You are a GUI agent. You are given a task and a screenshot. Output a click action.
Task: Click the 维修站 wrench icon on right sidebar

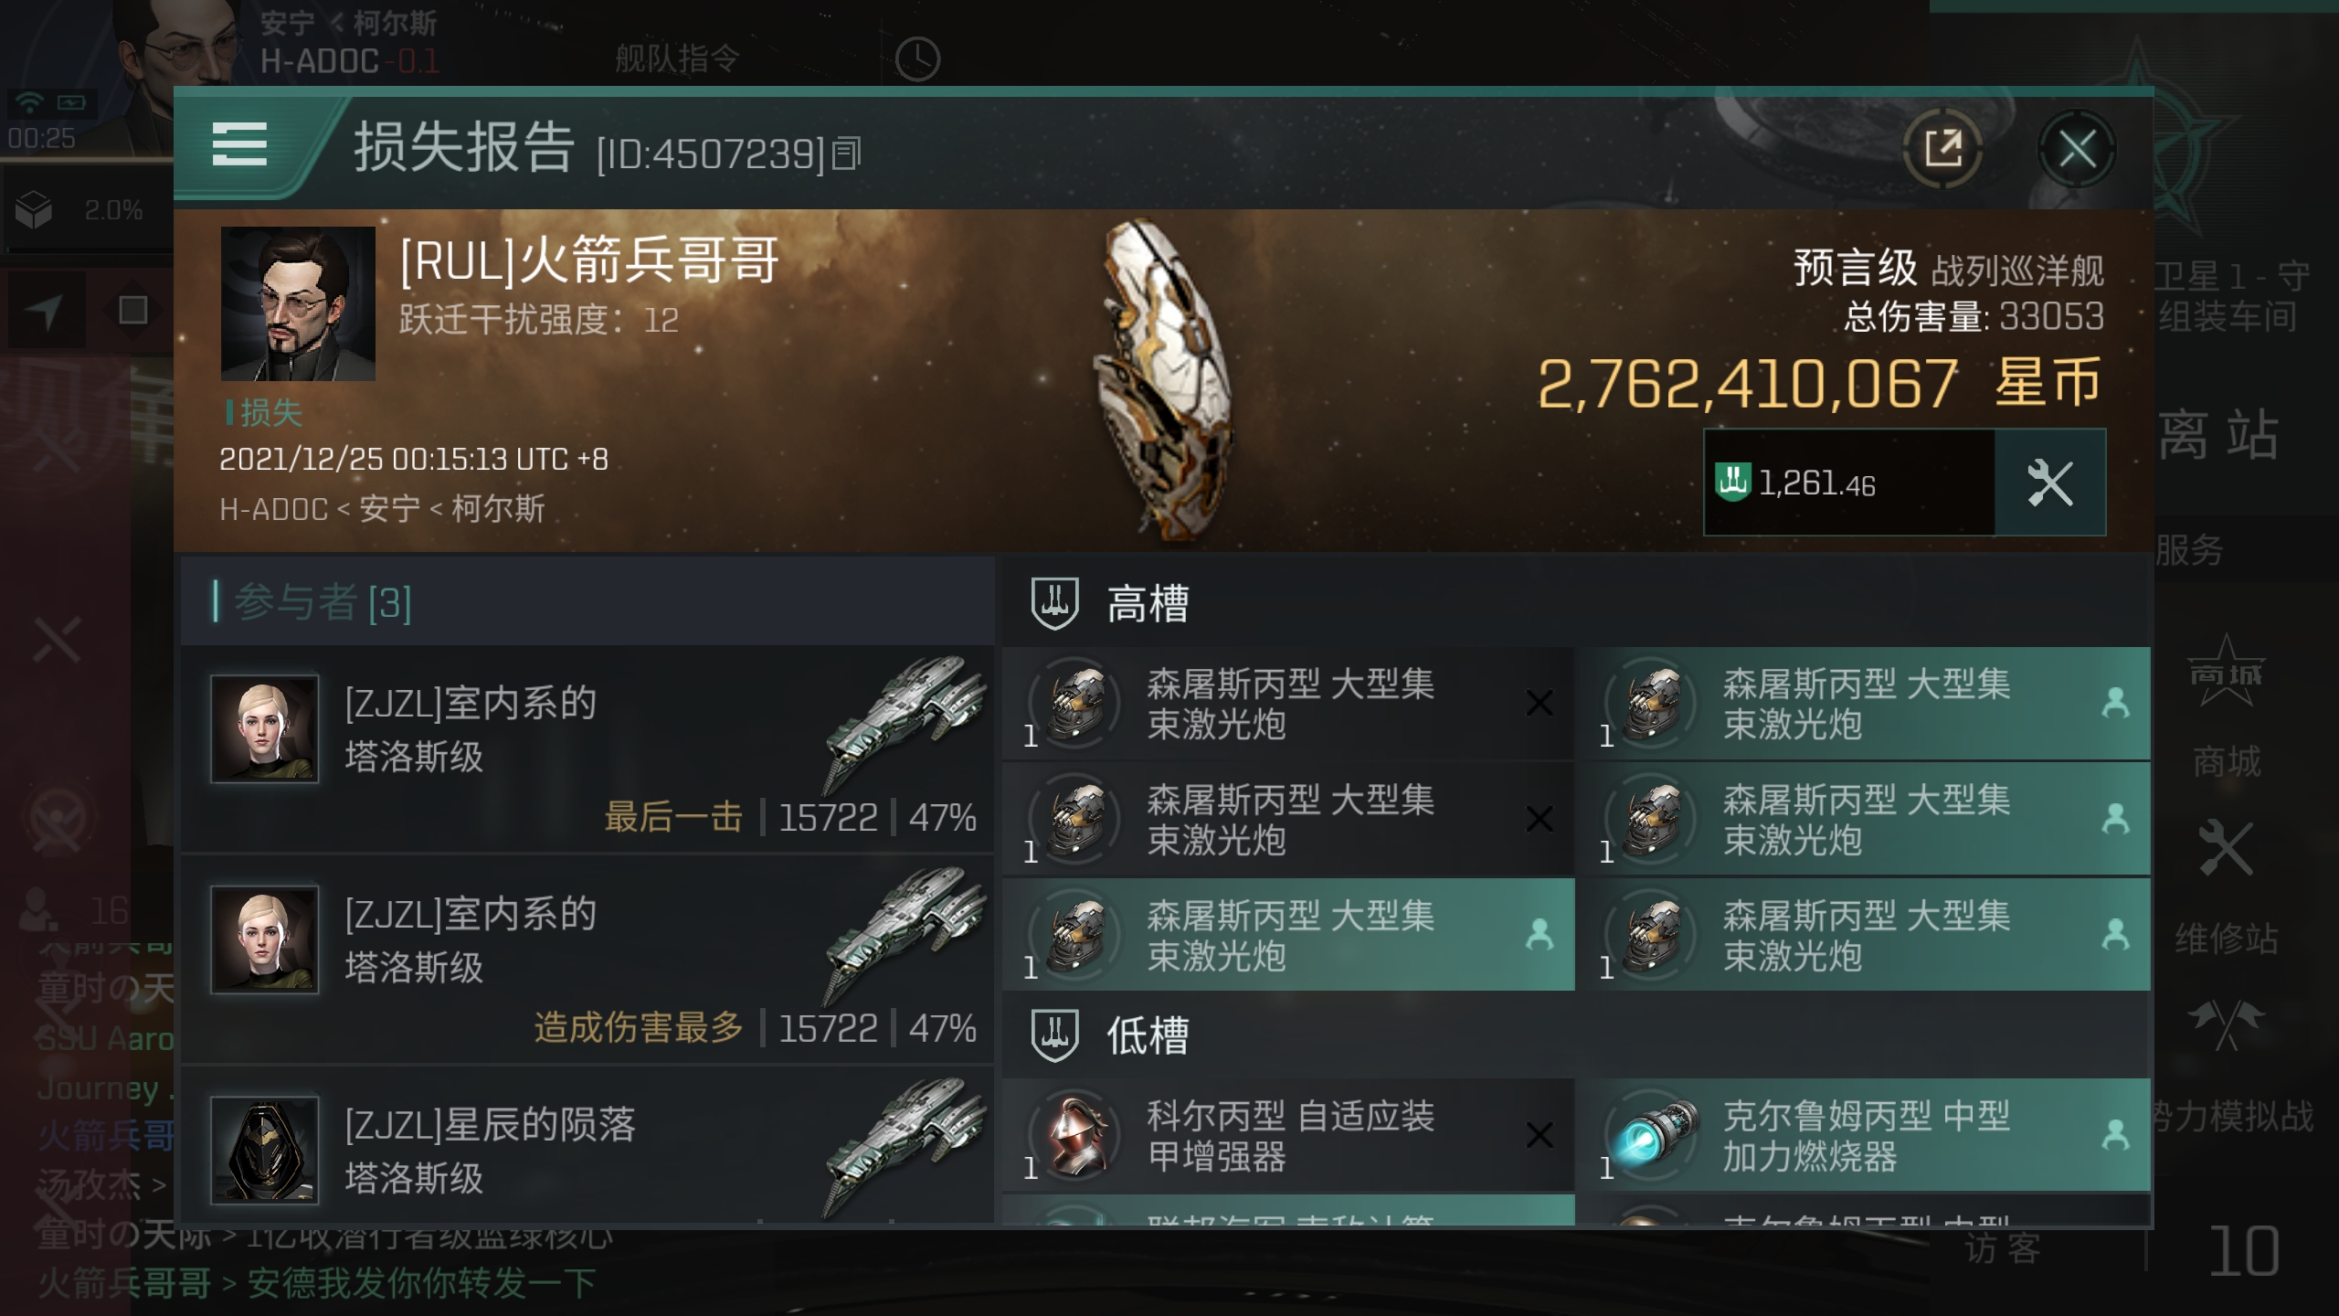click(2226, 848)
